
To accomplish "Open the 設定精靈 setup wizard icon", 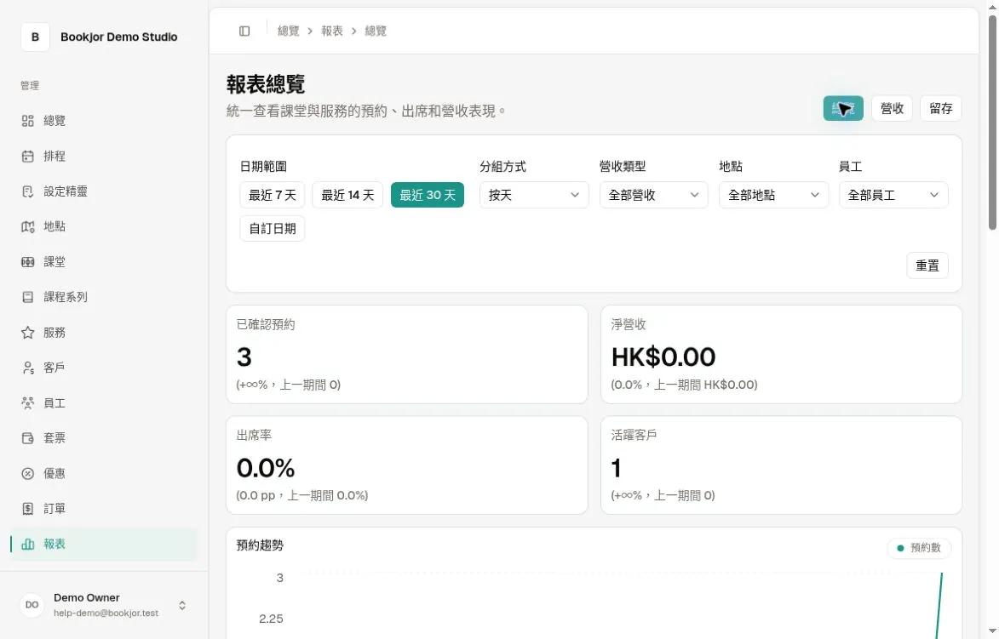I will point(27,191).
